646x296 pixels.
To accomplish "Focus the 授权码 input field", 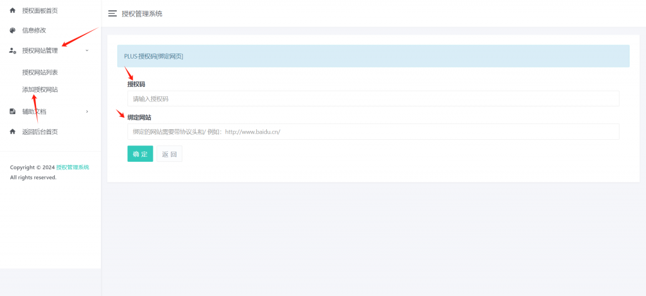I will (373, 99).
